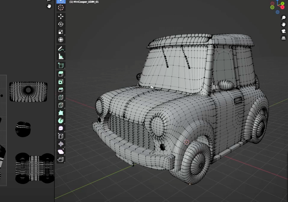Select the Scale tool
This screenshot has height=202, width=288.
coord(61,32)
